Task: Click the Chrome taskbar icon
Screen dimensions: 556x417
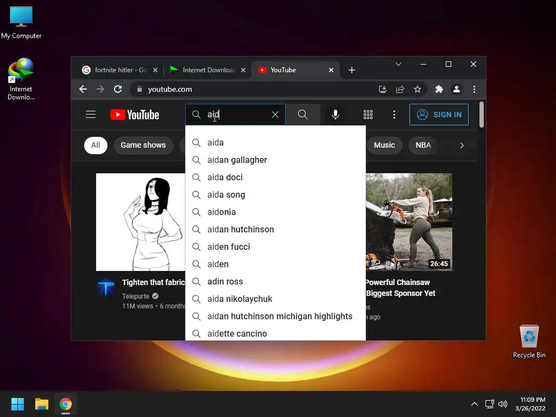Action: (66, 404)
